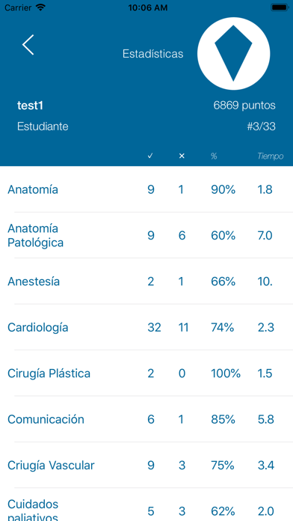The height and width of the screenshot is (521, 293).
Task: Open the Comunicación row
Action: (146, 419)
